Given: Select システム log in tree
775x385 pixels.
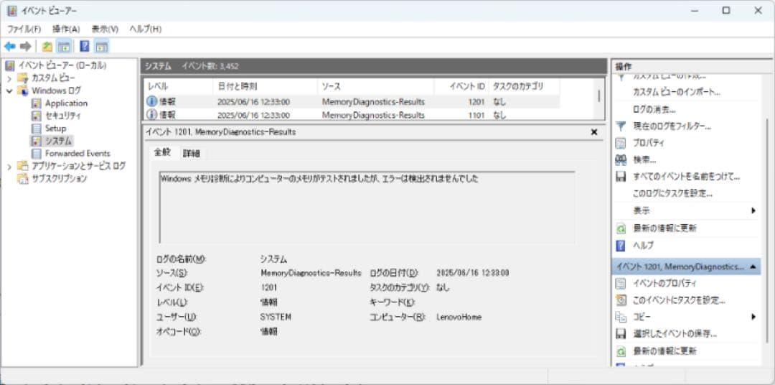Looking at the screenshot, I should [x=58, y=141].
